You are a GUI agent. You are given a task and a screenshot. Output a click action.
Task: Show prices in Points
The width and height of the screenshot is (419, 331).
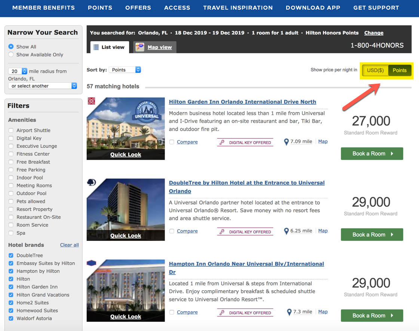(x=400, y=70)
